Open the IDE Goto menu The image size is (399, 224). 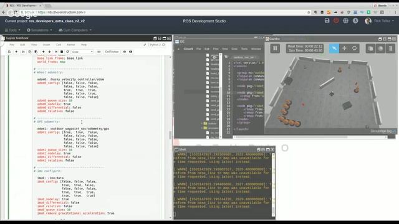(234, 49)
